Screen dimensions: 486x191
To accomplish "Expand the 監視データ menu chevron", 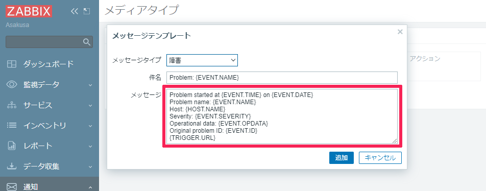I will click(90, 85).
